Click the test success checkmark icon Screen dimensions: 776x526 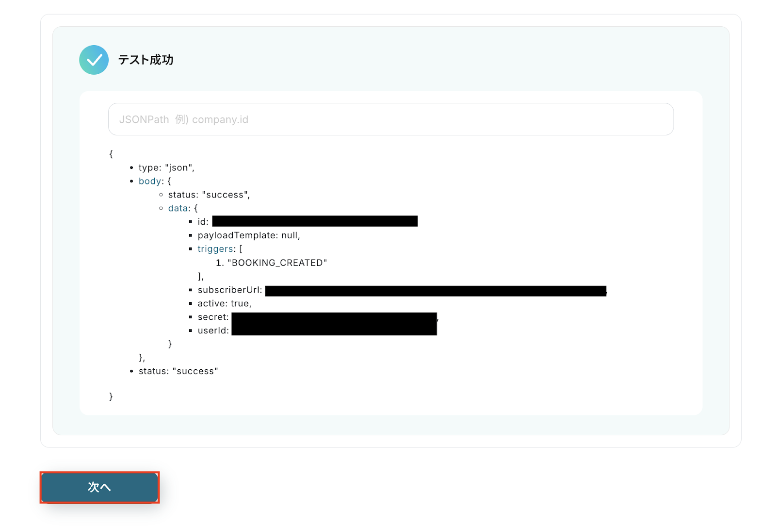94,60
